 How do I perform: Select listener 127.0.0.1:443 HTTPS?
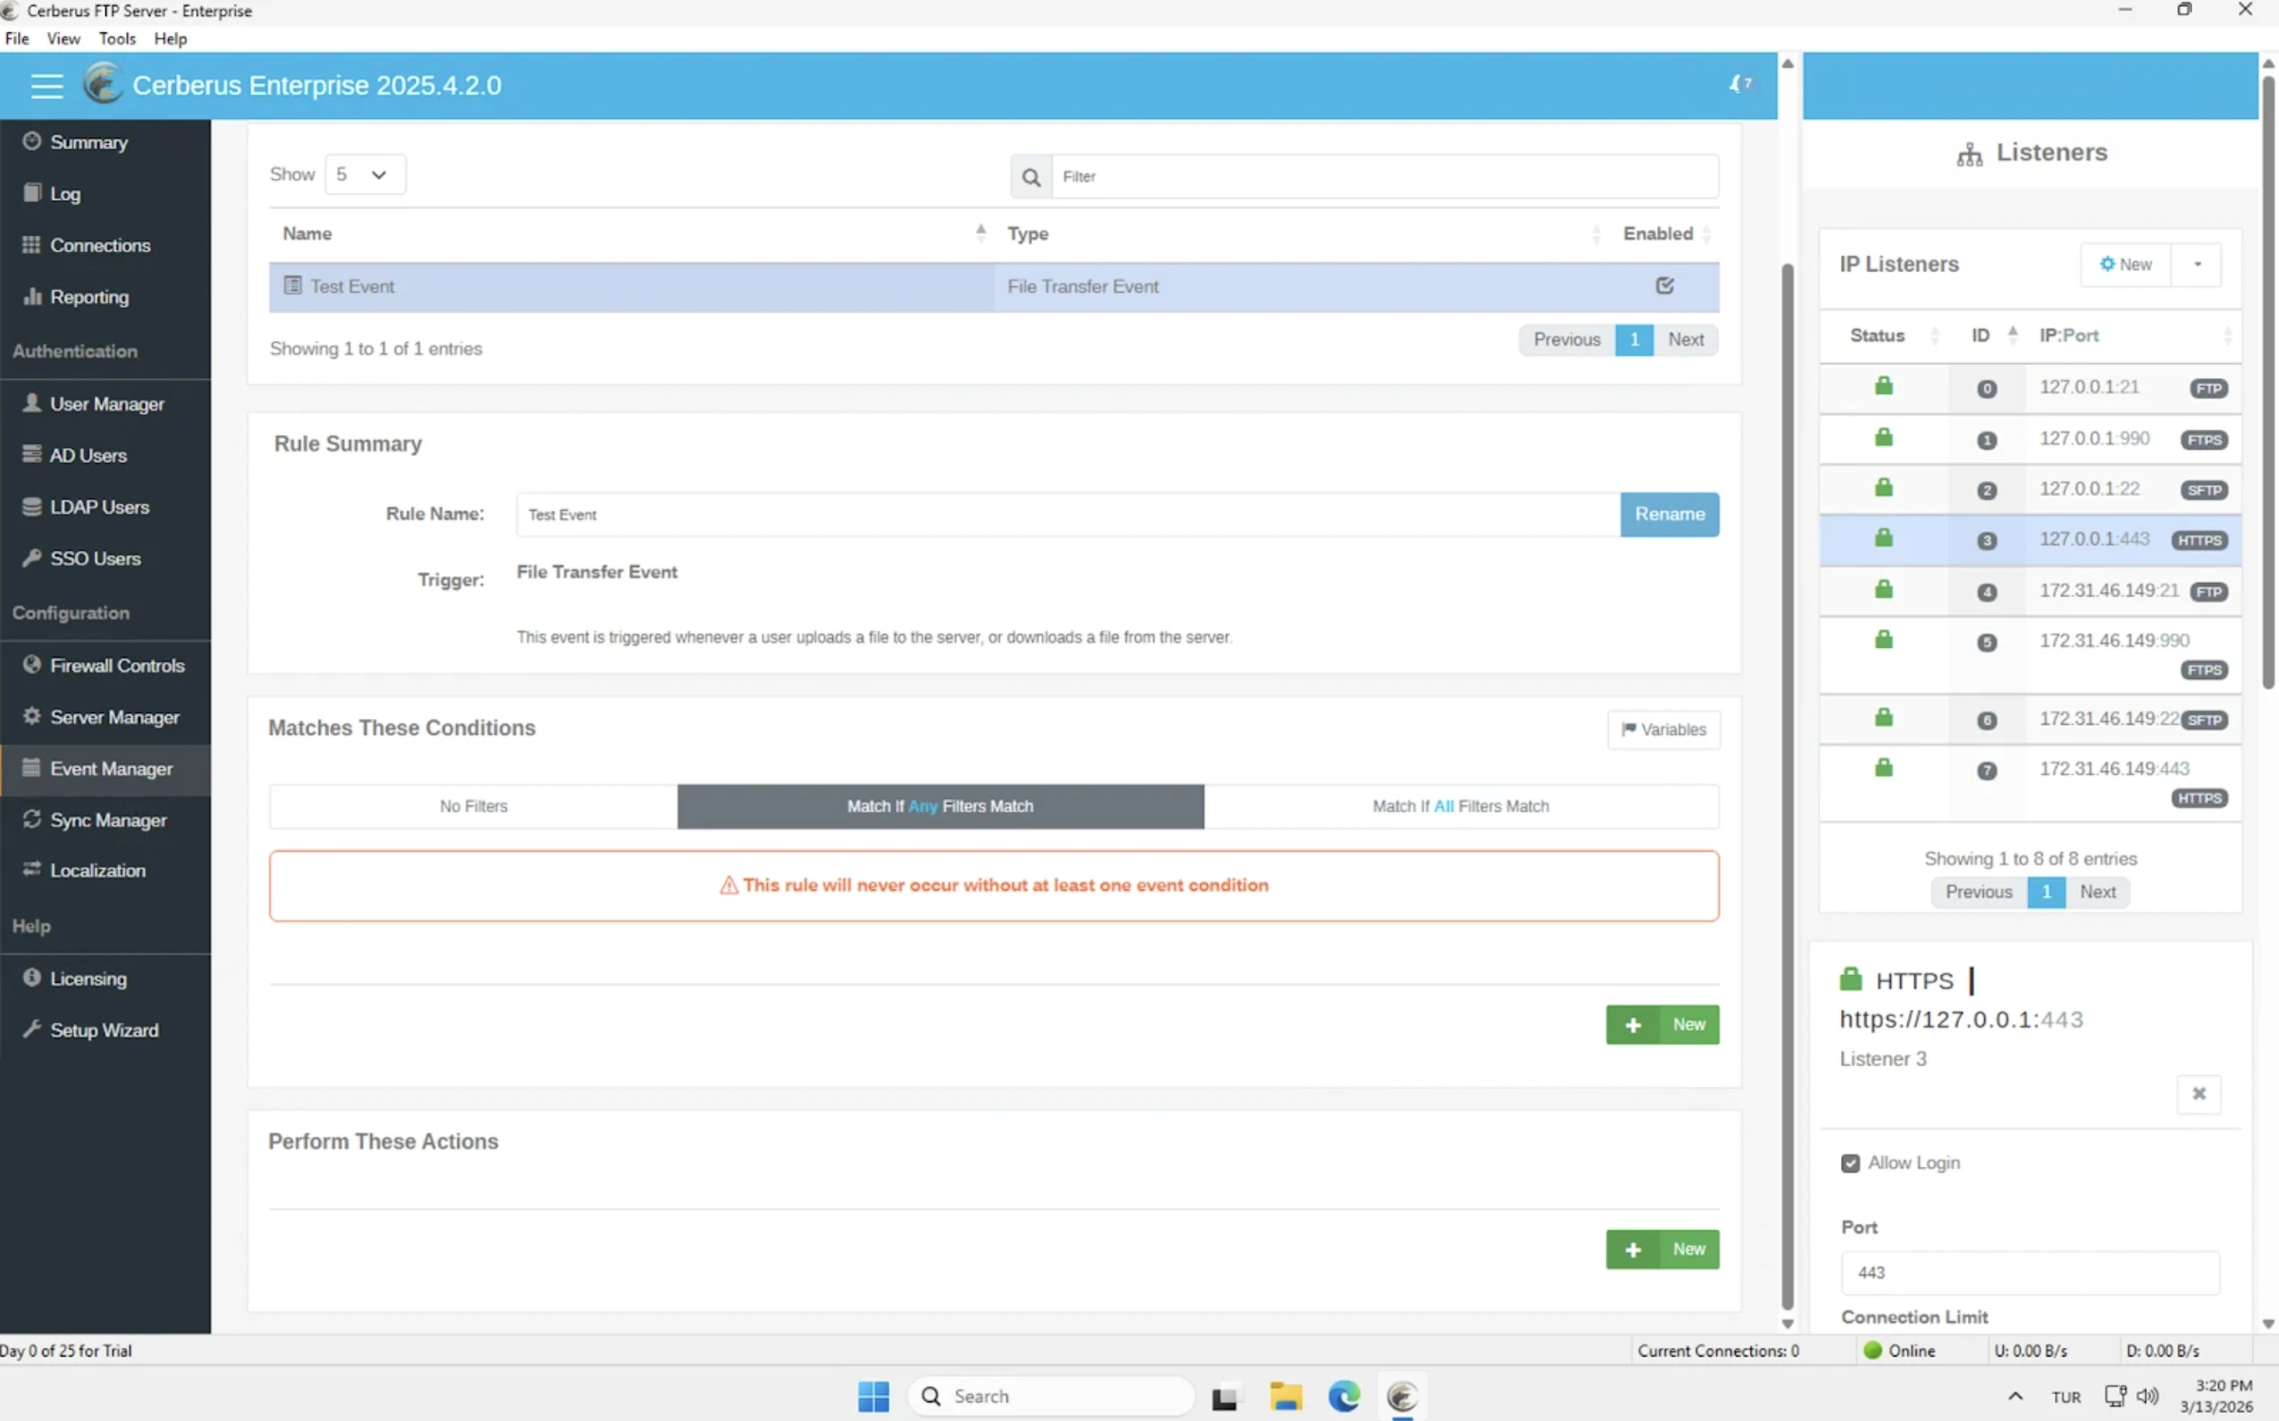(2030, 541)
